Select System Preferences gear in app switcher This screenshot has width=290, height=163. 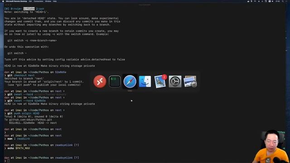tap(175, 81)
